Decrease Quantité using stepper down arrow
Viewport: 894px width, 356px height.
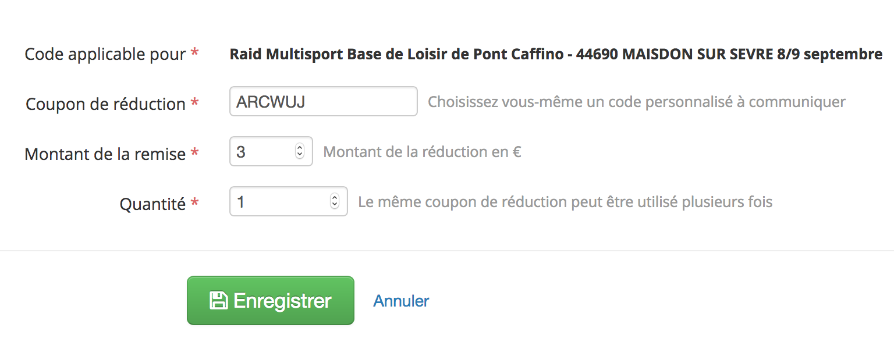point(335,205)
